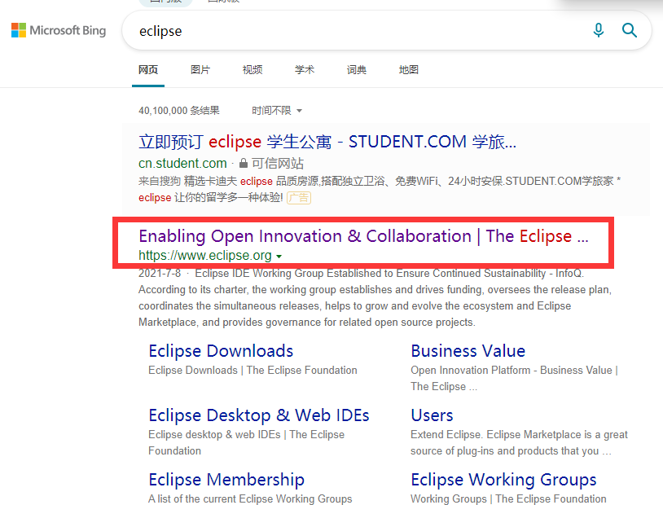663x505 pixels.
Task: Open the Eclipse Desktop & Web IDEs sitelink
Action: (259, 415)
